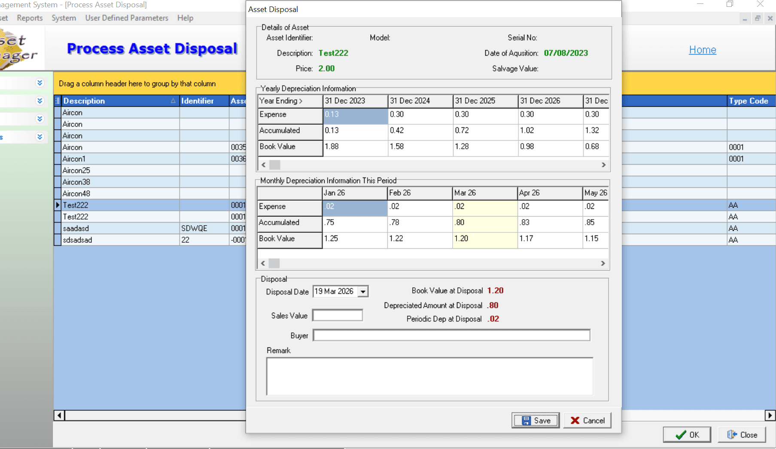Click Close button in main window
This screenshot has width=776, height=449.
pyautogui.click(x=742, y=435)
